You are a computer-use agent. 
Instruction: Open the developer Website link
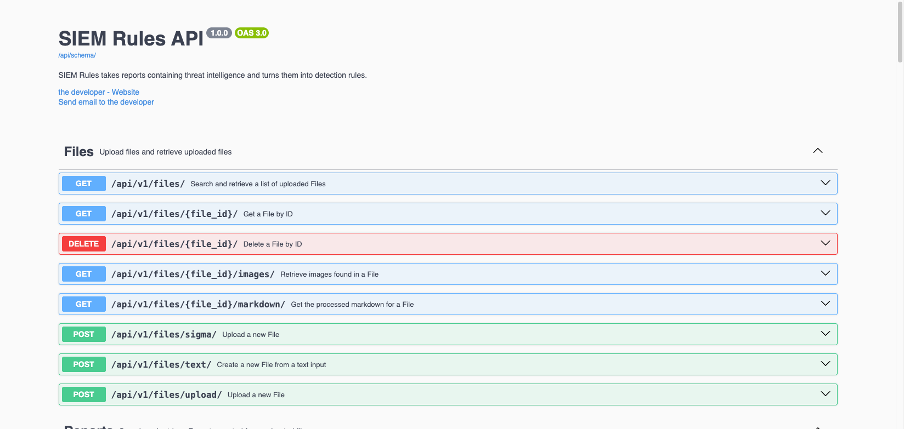99,92
